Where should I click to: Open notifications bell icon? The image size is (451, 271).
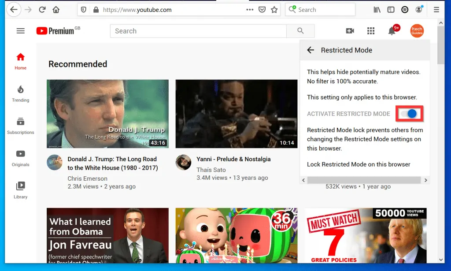392,30
